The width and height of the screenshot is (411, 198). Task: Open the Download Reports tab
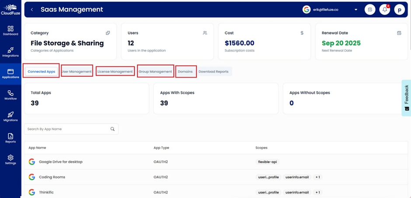point(214,72)
